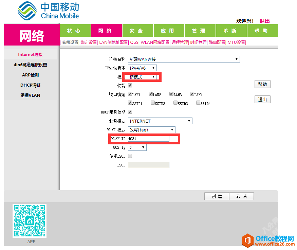
Task: Switch to the 诊断 tab
Action: (x=231, y=30)
